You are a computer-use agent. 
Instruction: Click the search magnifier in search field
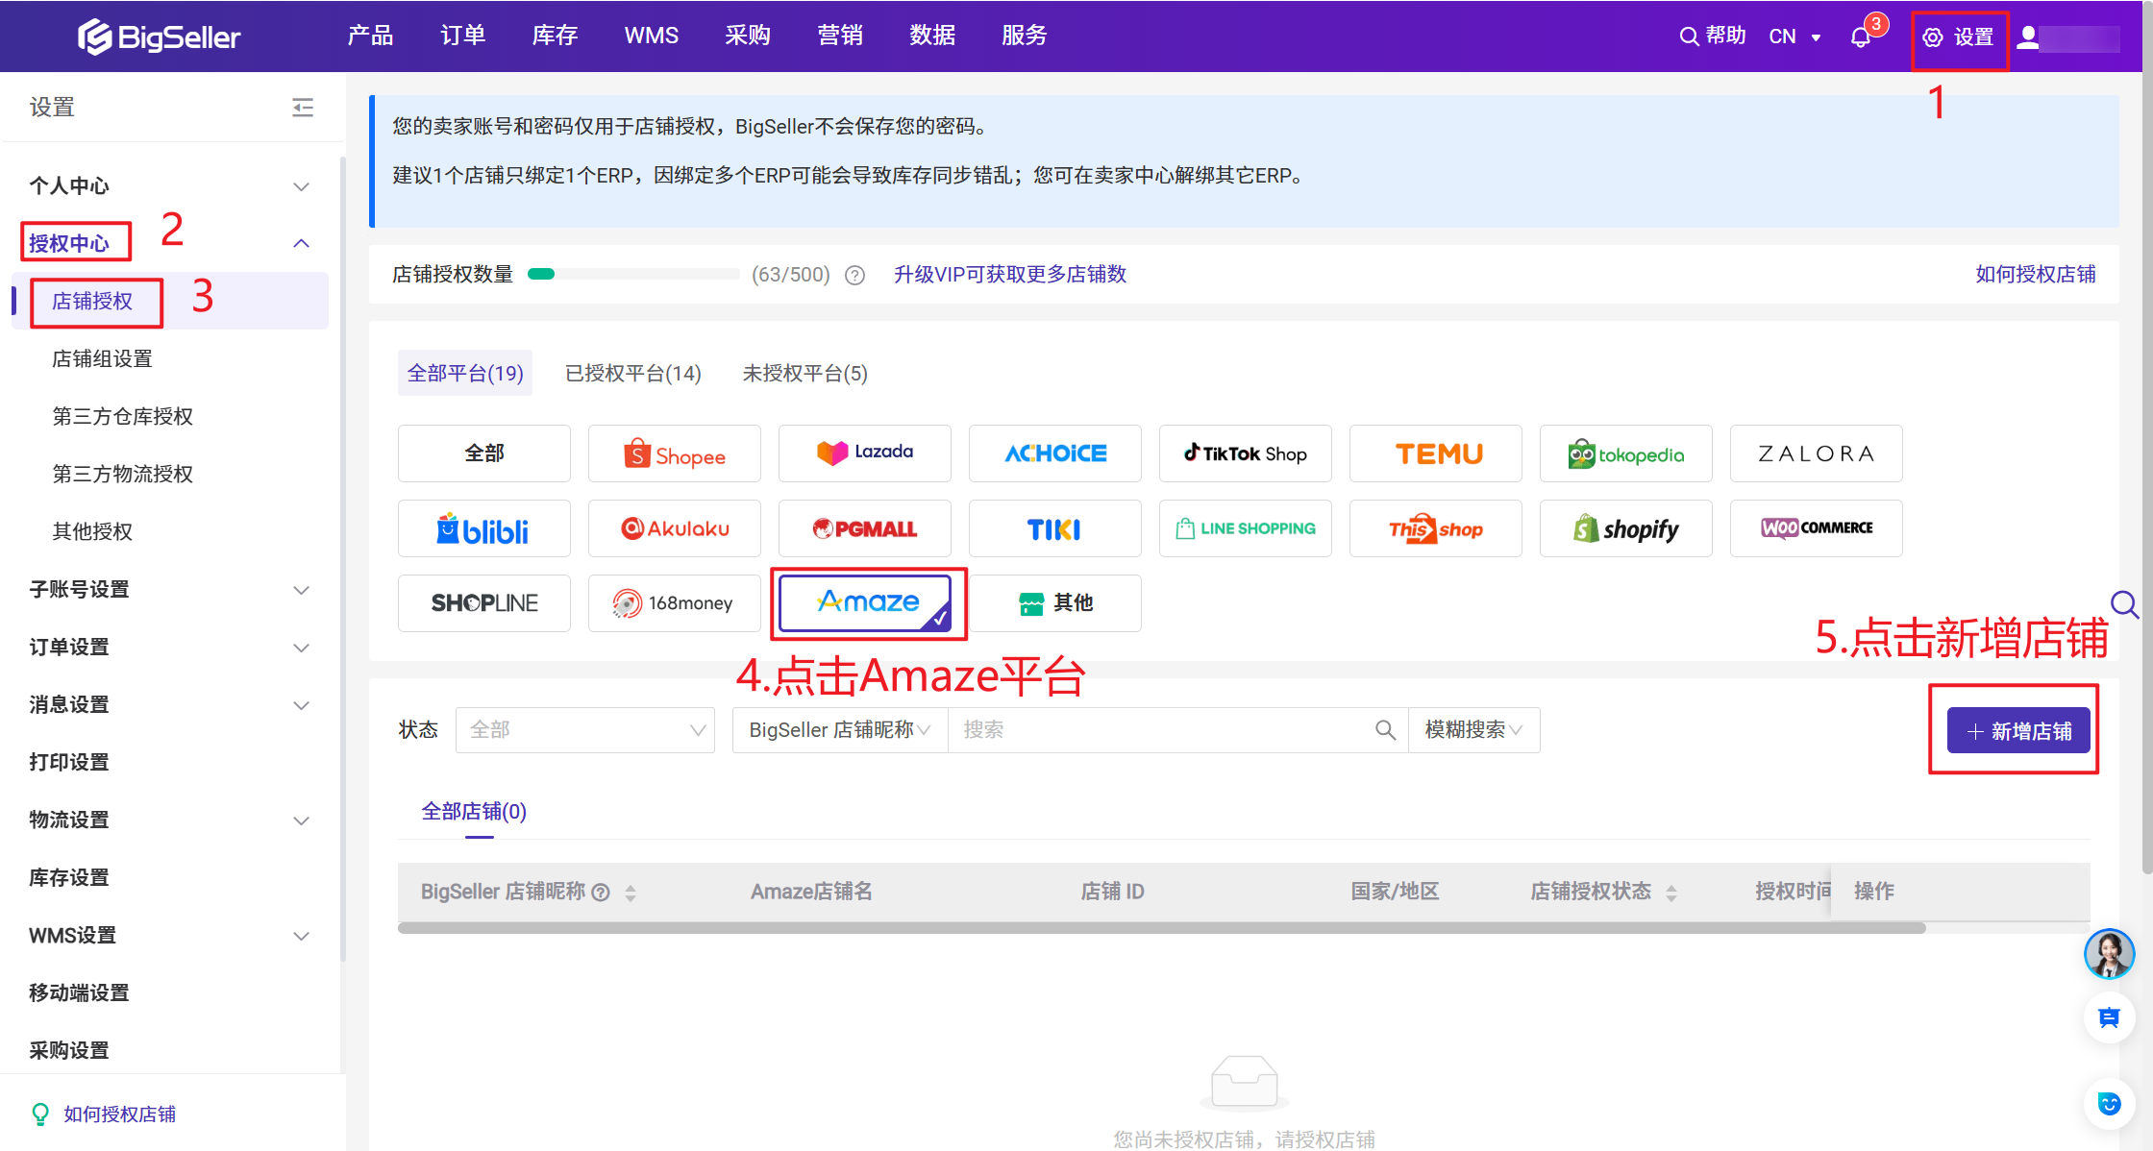(1385, 730)
